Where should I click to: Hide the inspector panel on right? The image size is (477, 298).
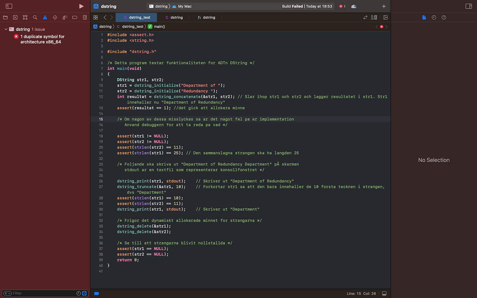coord(468,6)
